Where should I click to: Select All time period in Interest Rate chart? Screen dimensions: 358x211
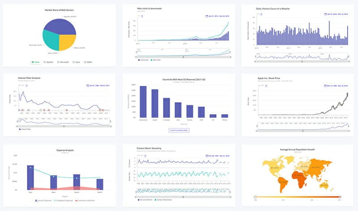pos(27,86)
